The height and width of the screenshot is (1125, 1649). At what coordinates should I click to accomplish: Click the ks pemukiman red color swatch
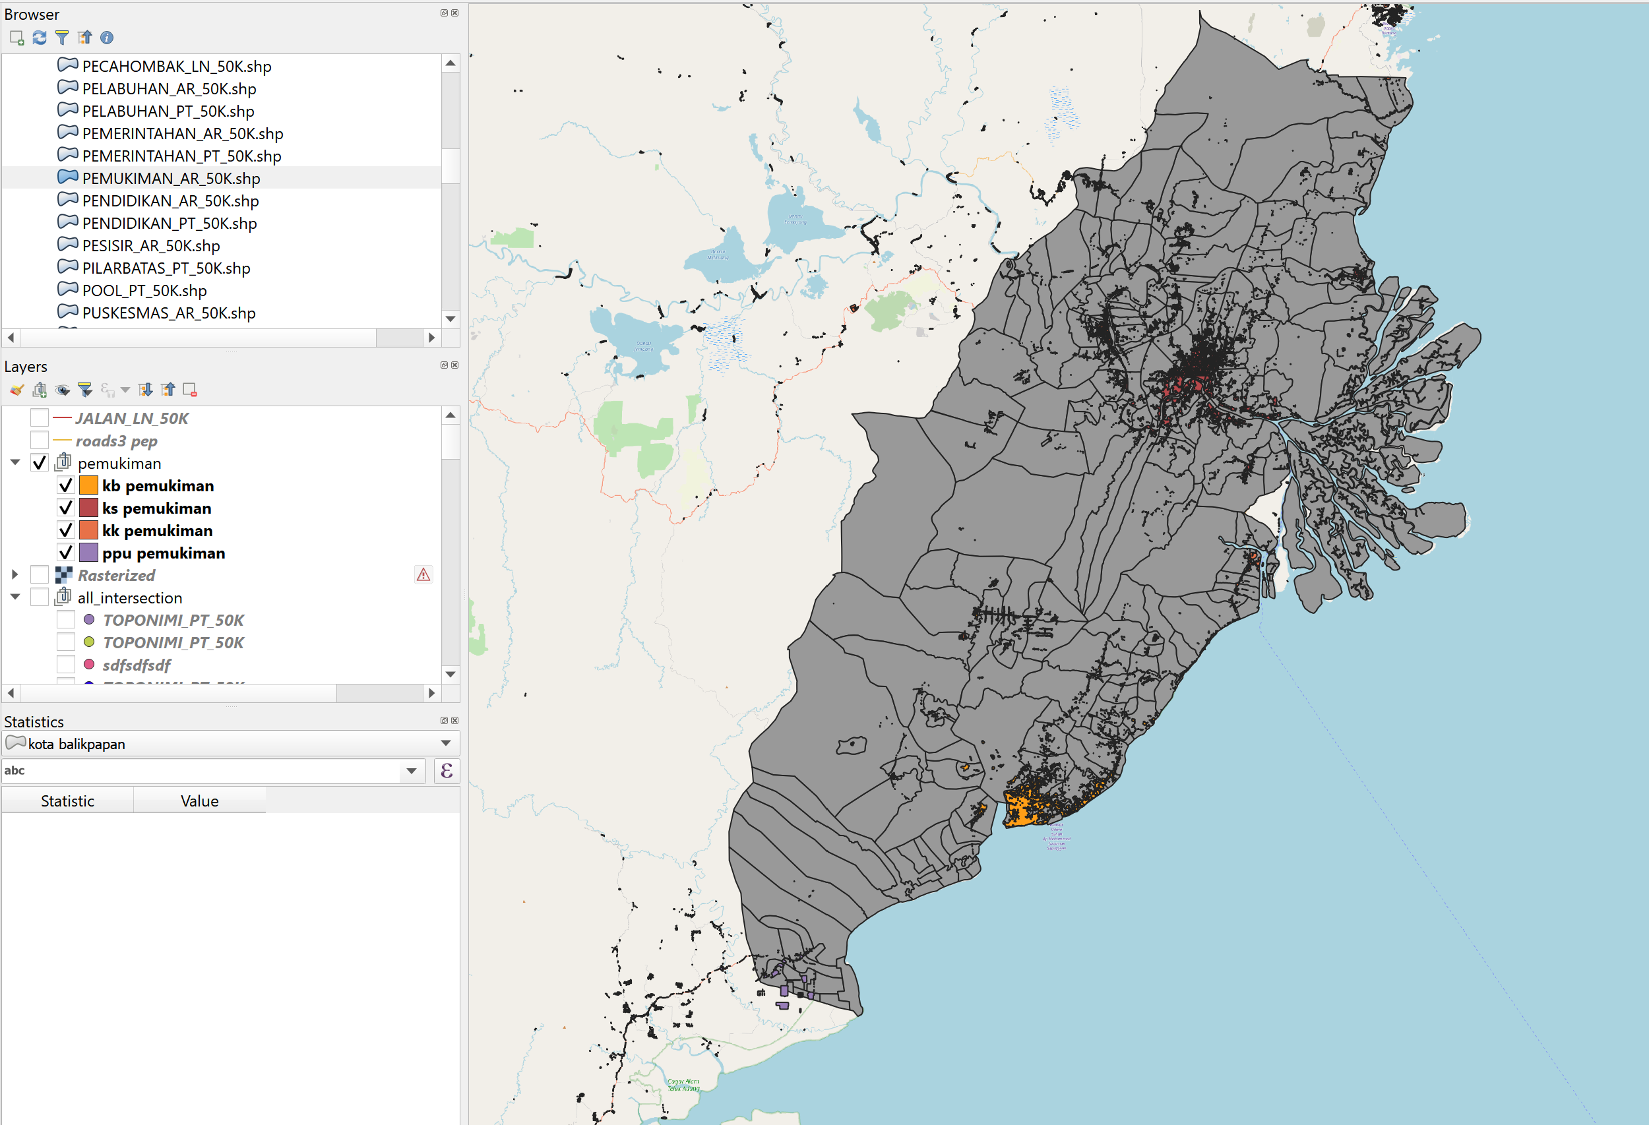(x=88, y=508)
